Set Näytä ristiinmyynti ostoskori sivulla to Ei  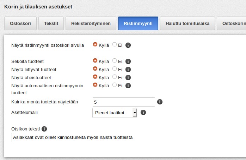pyautogui.click(x=115, y=44)
